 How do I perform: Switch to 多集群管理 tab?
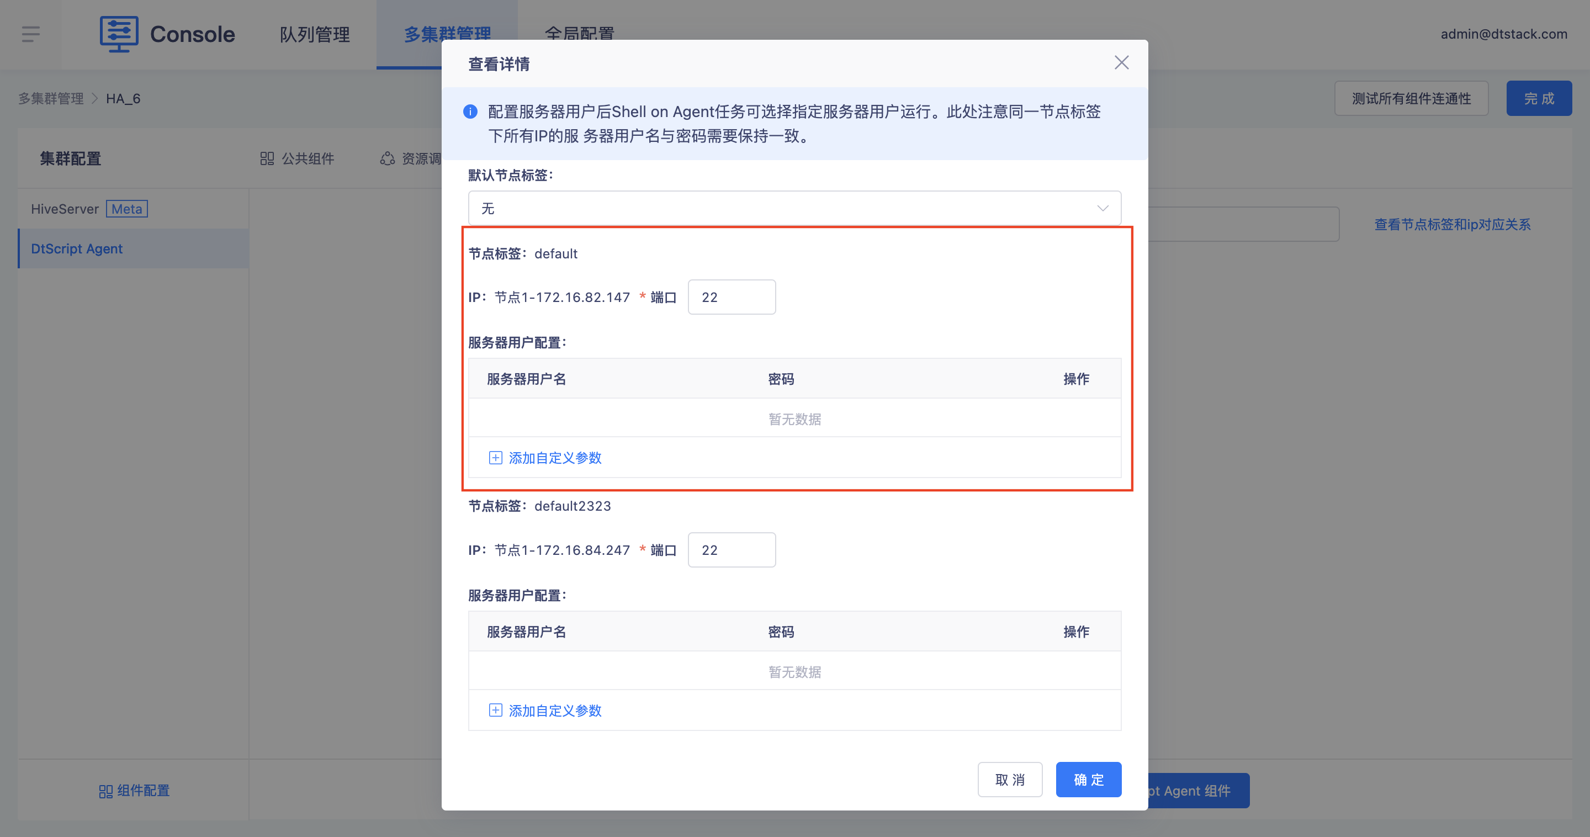coord(447,35)
